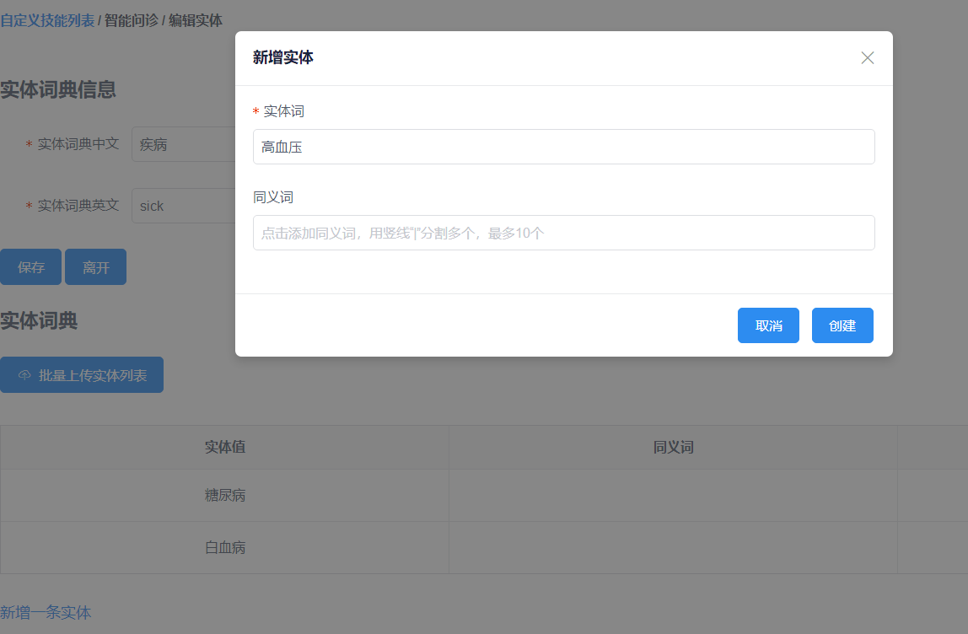Click the empty 同义词 cell for 糖尿病
968x634 pixels.
tap(673, 496)
